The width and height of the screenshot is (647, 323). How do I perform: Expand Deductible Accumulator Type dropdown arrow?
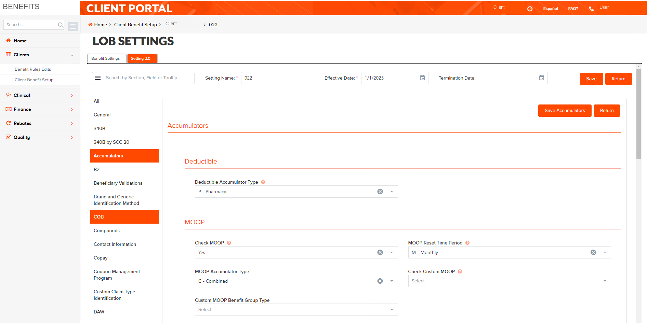click(392, 192)
